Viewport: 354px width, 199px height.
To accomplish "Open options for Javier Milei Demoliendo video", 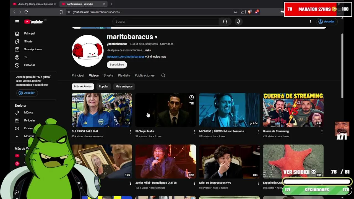I will point(194,183).
